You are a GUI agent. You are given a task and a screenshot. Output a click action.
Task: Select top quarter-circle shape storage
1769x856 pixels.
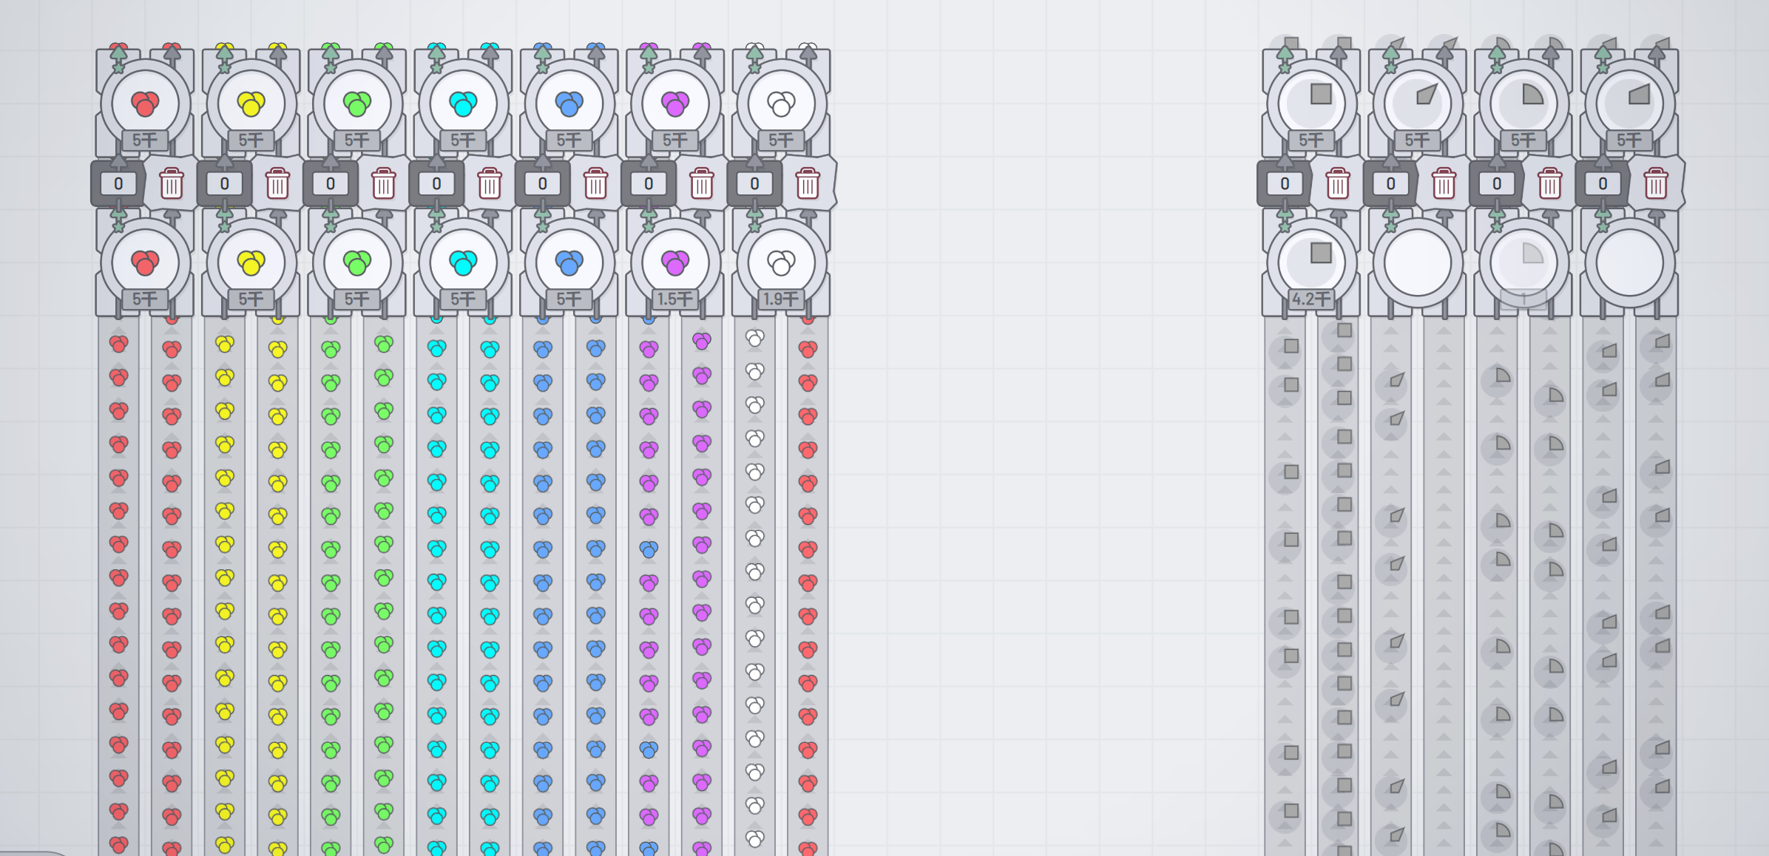click(x=1523, y=103)
